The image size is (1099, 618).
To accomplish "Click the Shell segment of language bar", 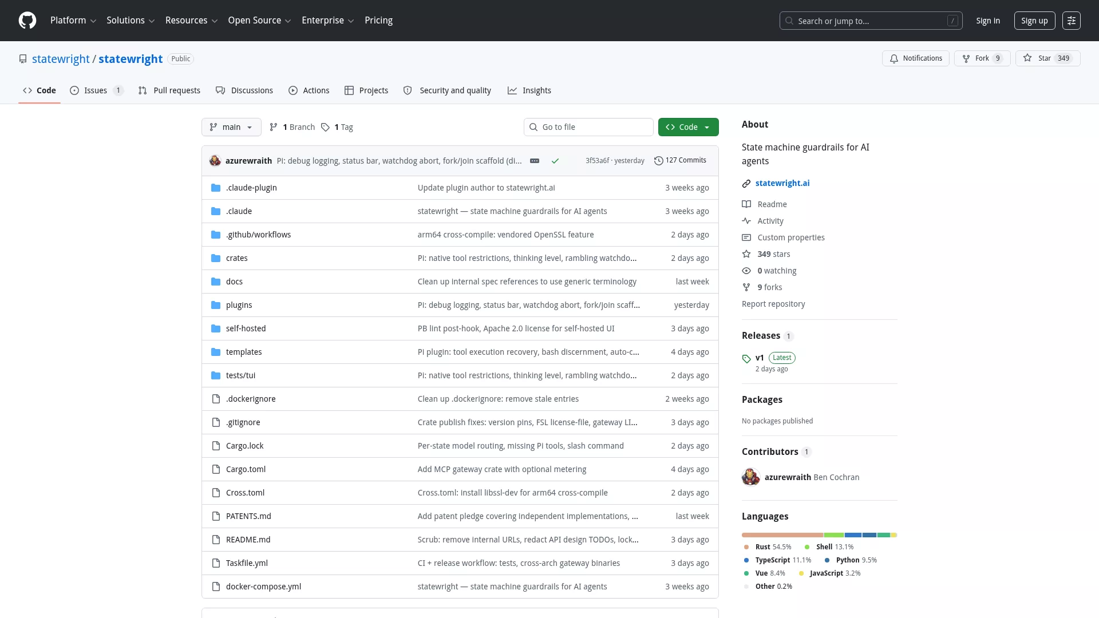I will (x=834, y=535).
